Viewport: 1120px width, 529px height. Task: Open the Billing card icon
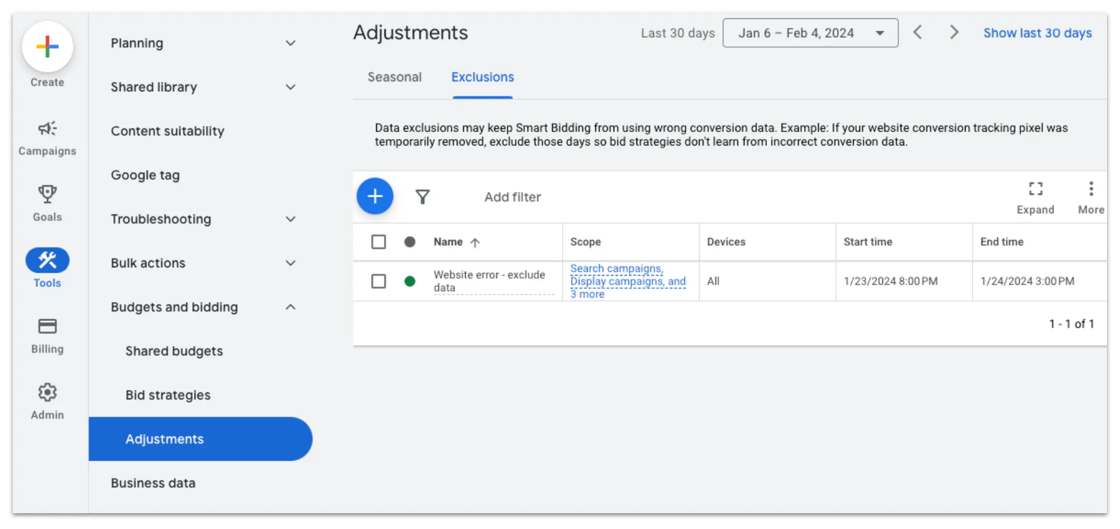[x=47, y=326]
